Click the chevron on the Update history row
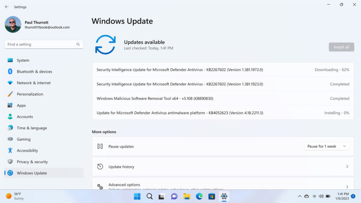The image size is (361, 203). pyautogui.click(x=347, y=167)
